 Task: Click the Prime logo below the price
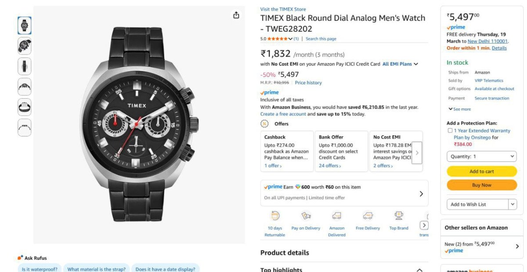click(x=269, y=92)
